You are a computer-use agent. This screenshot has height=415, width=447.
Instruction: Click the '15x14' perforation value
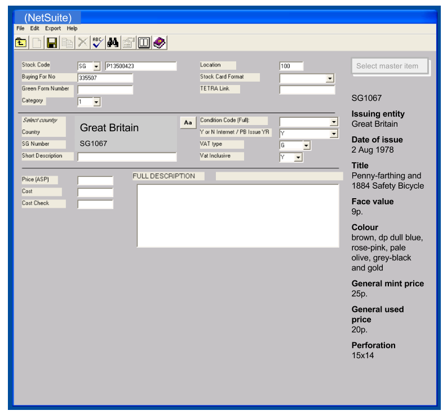[362, 355]
